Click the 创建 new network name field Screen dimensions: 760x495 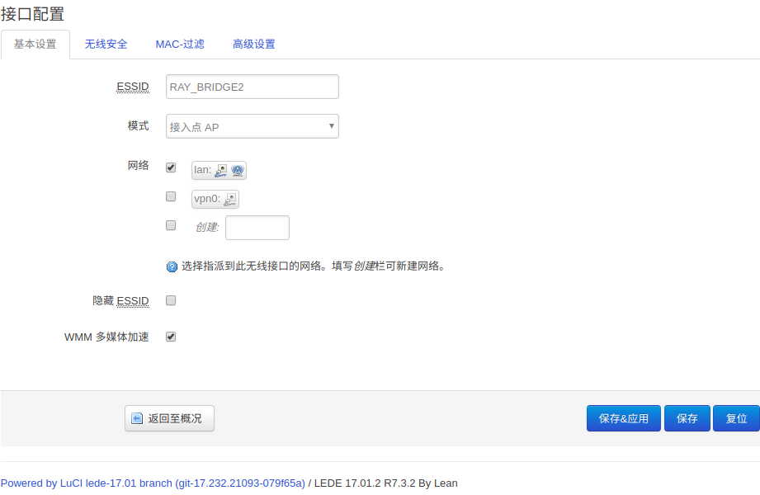point(257,228)
